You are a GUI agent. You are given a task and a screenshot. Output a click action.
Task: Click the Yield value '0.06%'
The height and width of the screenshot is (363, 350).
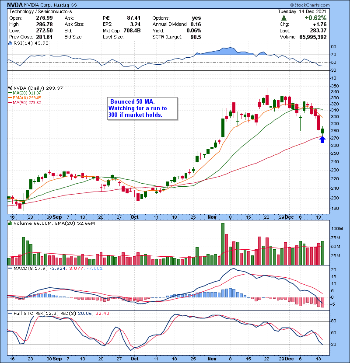pos(194,31)
